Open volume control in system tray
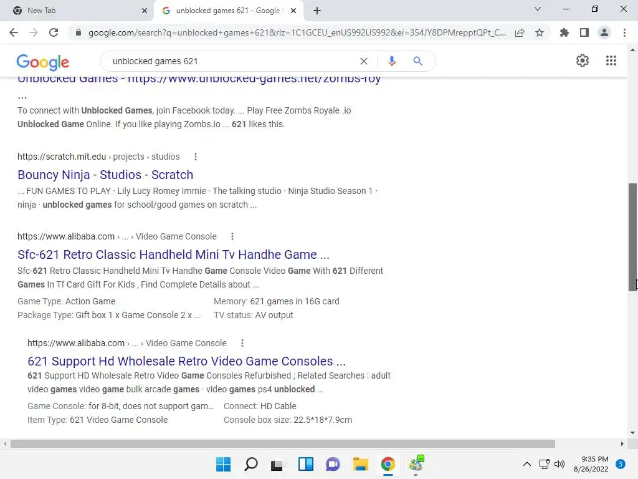The height and width of the screenshot is (479, 638). coord(559,464)
